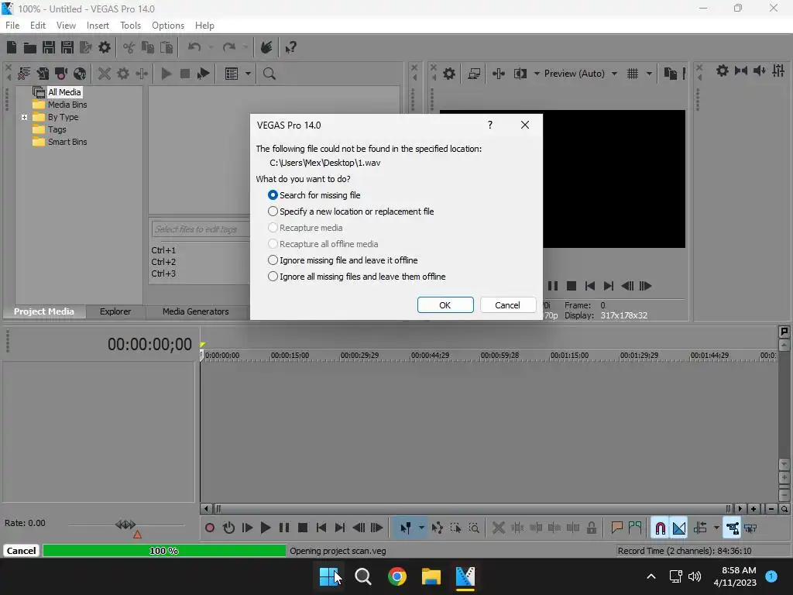This screenshot has height=595, width=793.
Task: Click the playback Rate slider triangle
Action: [137, 535]
